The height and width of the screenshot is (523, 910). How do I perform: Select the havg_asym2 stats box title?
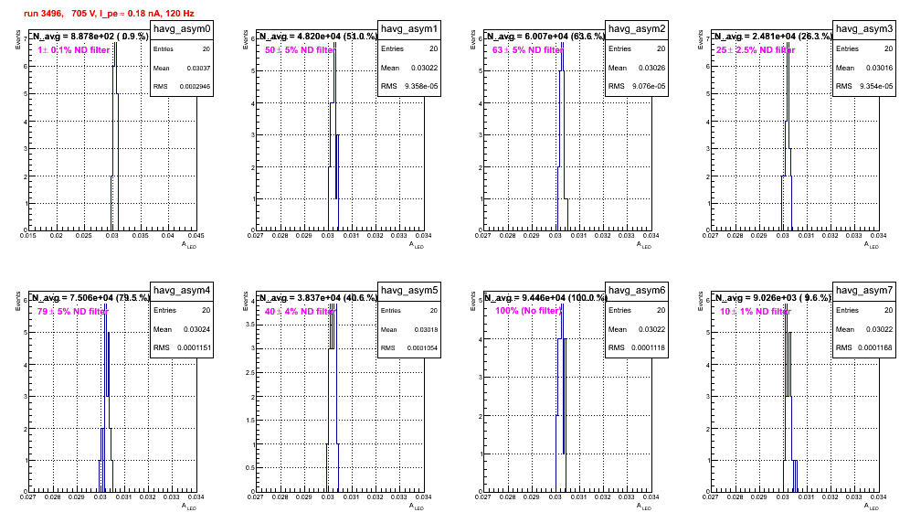point(637,28)
